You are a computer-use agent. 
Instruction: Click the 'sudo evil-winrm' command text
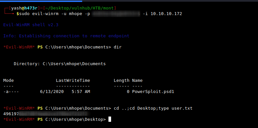(x=39, y=14)
